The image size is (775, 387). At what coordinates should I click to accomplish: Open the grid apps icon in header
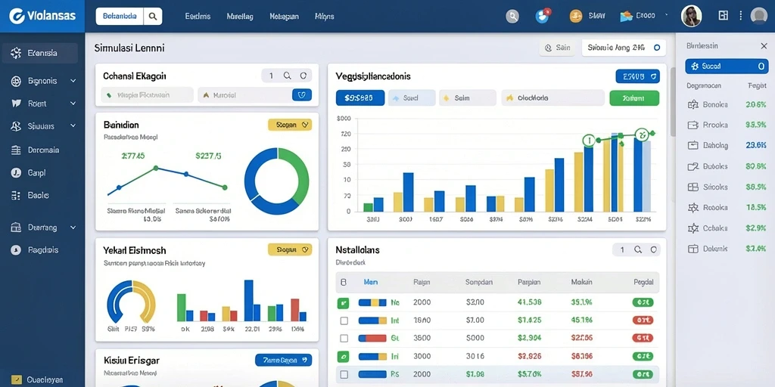(x=723, y=16)
